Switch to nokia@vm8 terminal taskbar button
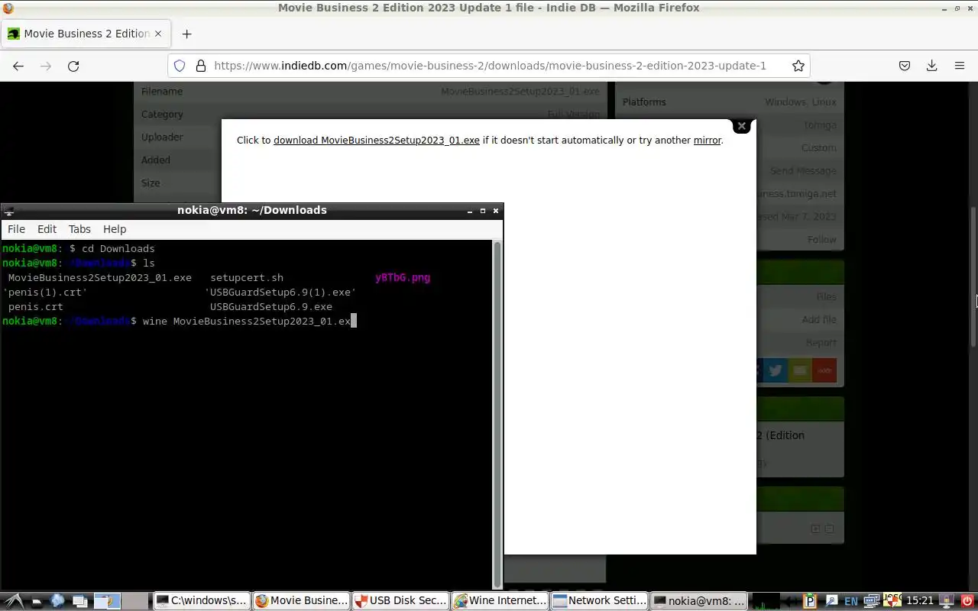This screenshot has height=611, width=978. pyautogui.click(x=698, y=601)
